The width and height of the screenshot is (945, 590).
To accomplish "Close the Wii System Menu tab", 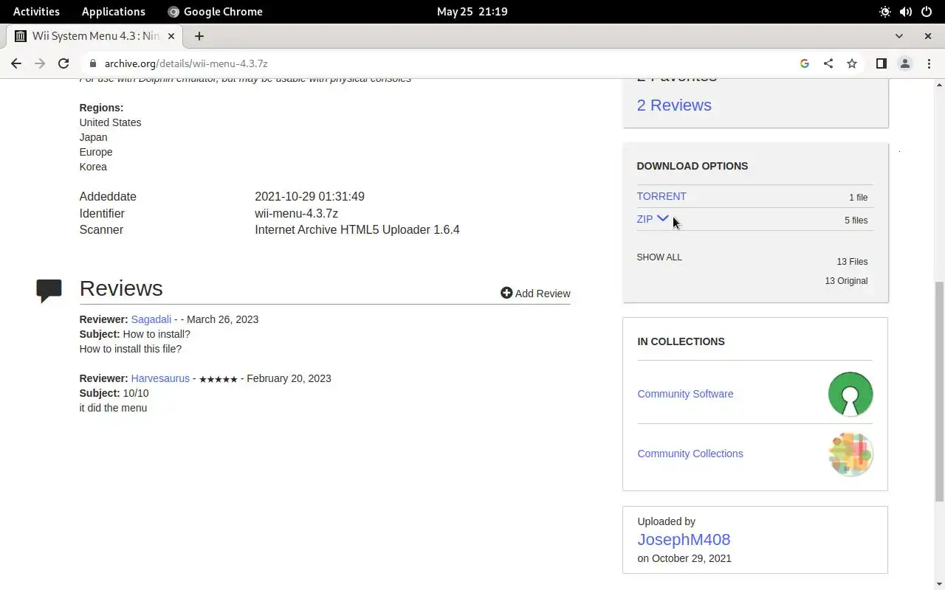I will coord(172,36).
